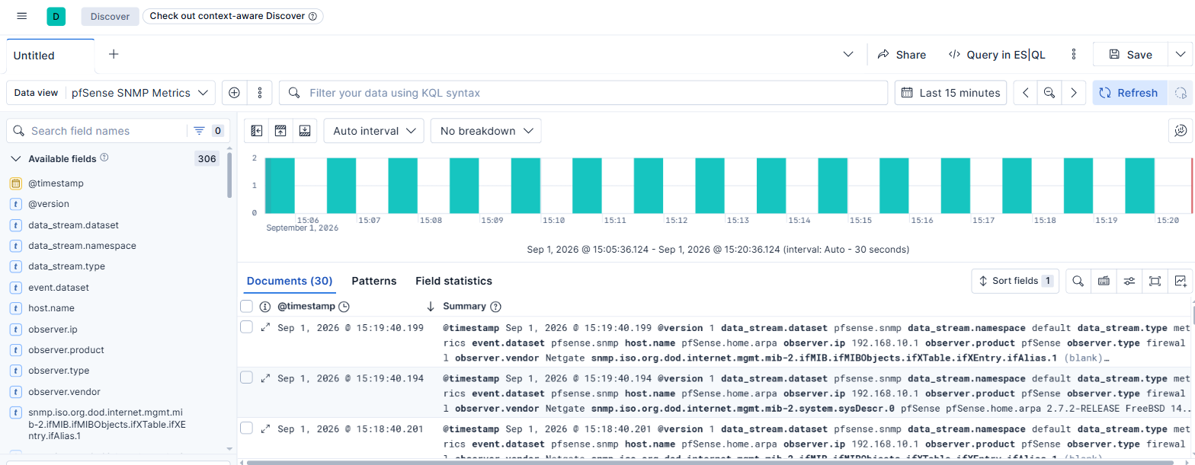The width and height of the screenshot is (1195, 465).
Task: Zoom out the time range
Action: tap(1049, 93)
